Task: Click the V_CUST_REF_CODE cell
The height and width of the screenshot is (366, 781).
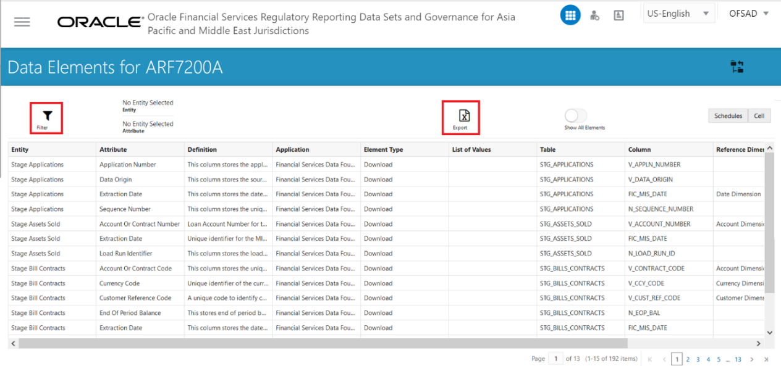Action: pyautogui.click(x=669, y=298)
